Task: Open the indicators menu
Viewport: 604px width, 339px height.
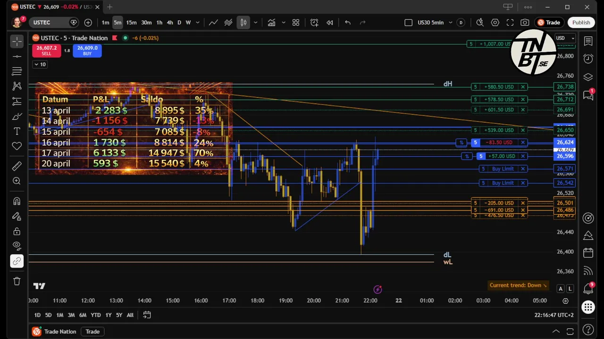Action: 272,23
